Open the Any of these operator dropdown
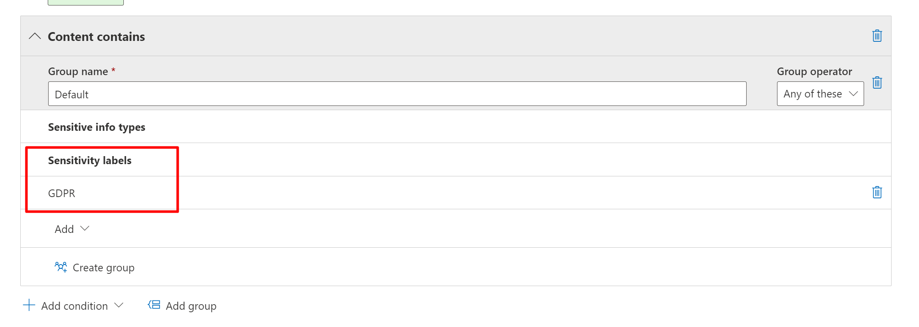The height and width of the screenshot is (327, 919). pos(820,94)
